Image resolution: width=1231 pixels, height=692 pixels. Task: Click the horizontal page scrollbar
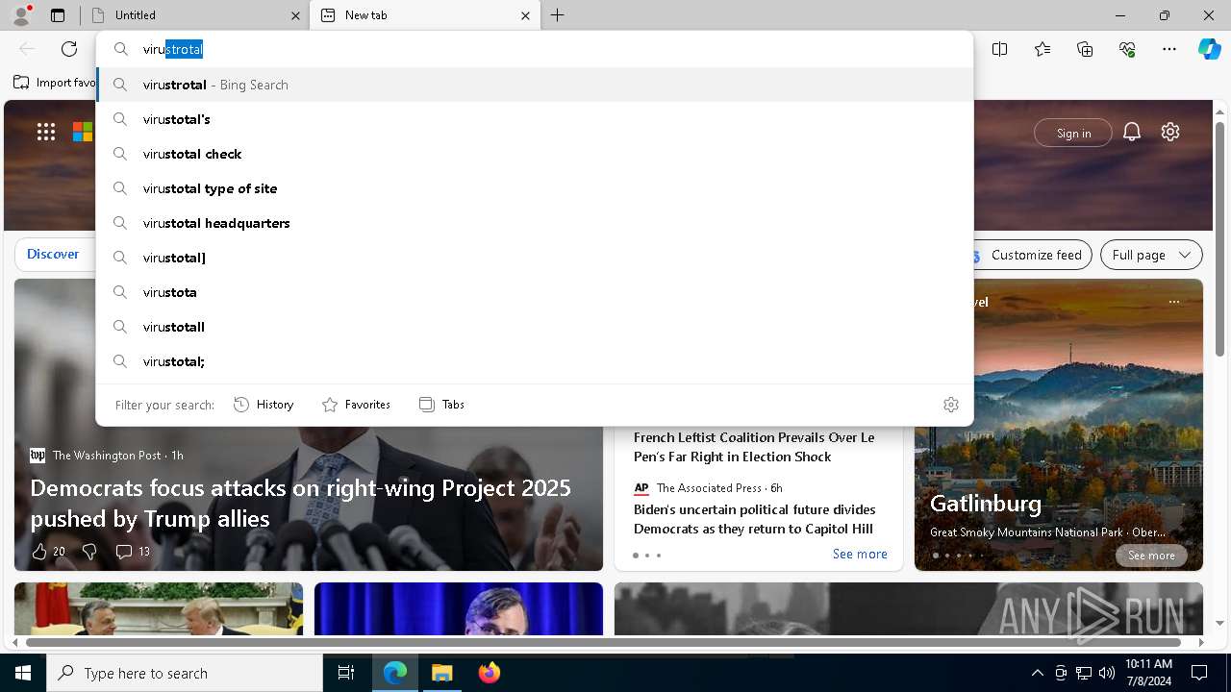pyautogui.click(x=603, y=641)
